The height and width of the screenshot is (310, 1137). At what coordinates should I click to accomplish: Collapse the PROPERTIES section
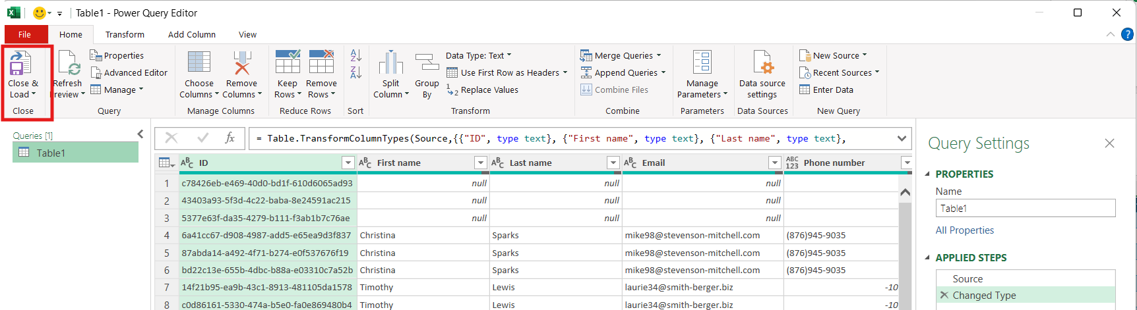(928, 174)
